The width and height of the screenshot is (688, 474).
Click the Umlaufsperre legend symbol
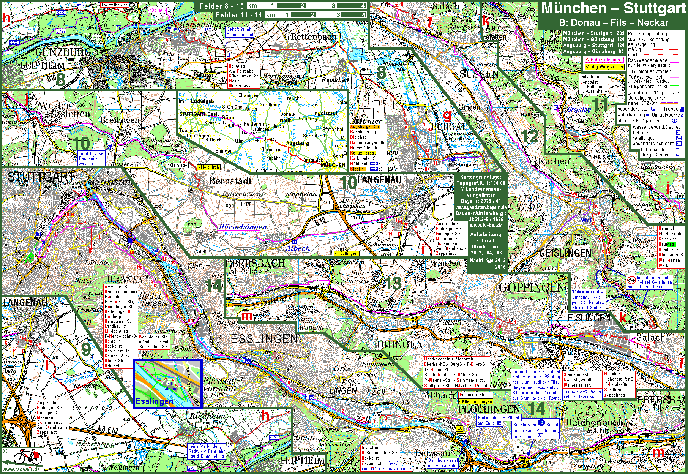tap(682, 115)
